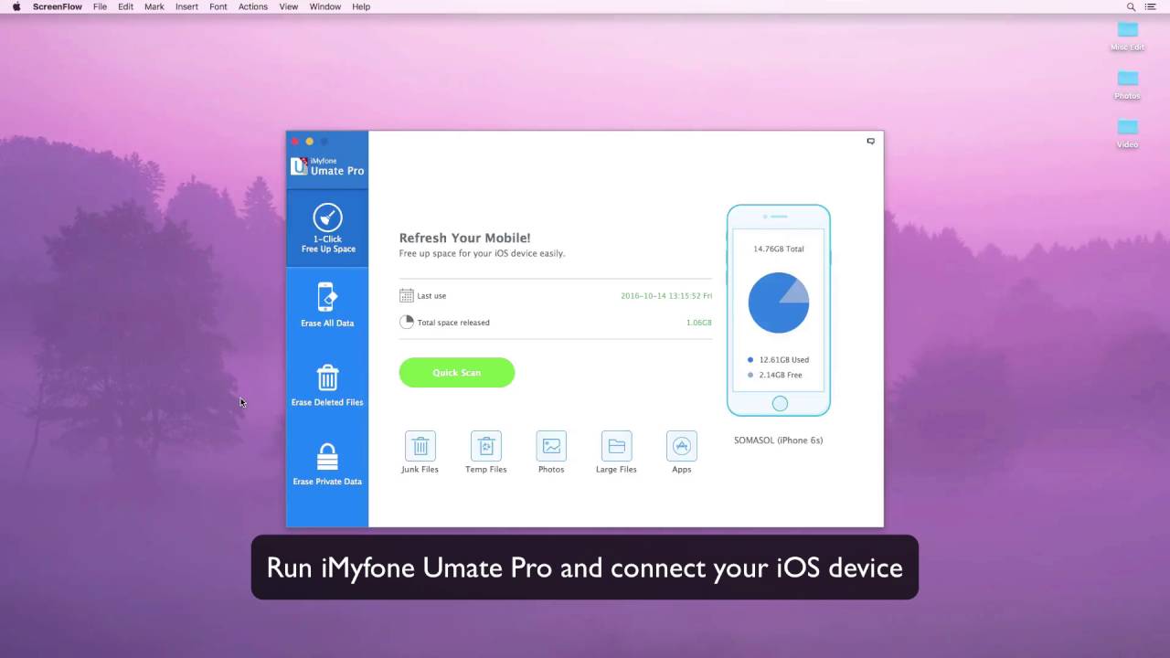Select the Photos desktop folder
This screenshot has height=658, width=1170.
click(1127, 85)
